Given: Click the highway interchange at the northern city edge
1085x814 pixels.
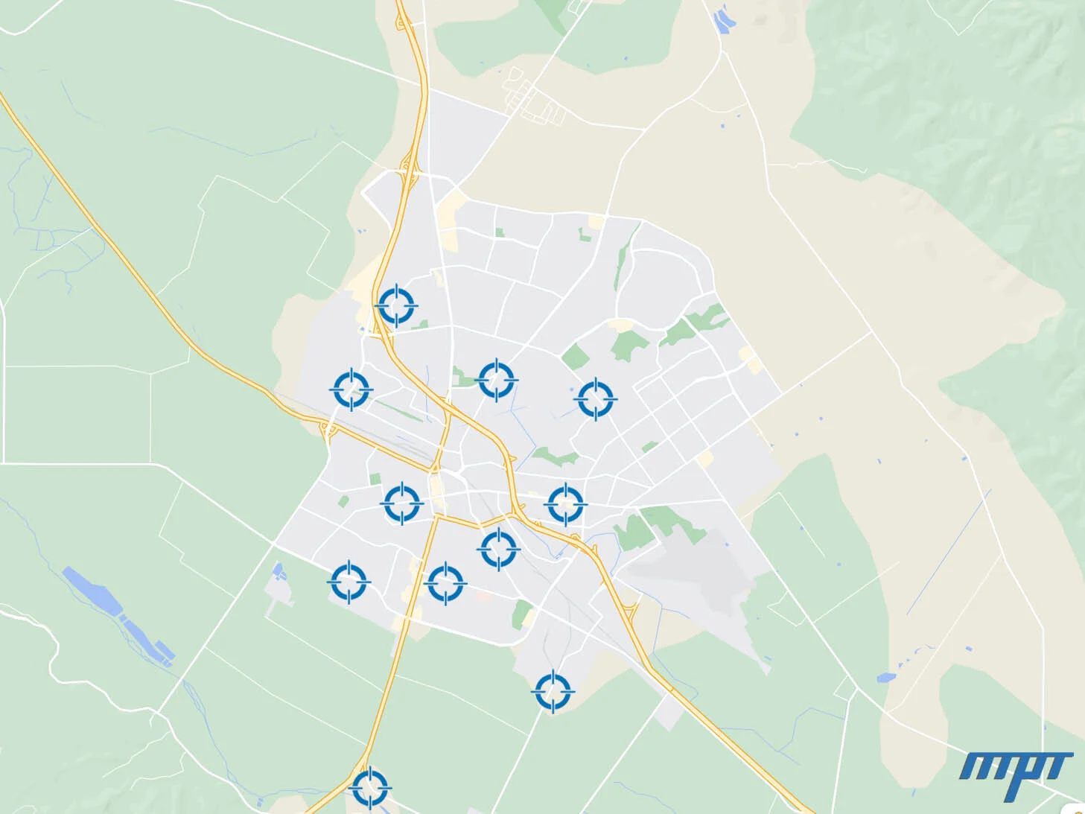Looking at the screenshot, I should point(407,169).
